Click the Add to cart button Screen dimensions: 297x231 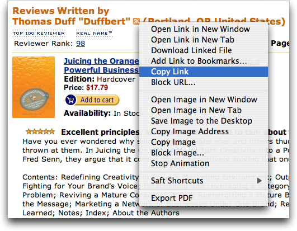92,100
